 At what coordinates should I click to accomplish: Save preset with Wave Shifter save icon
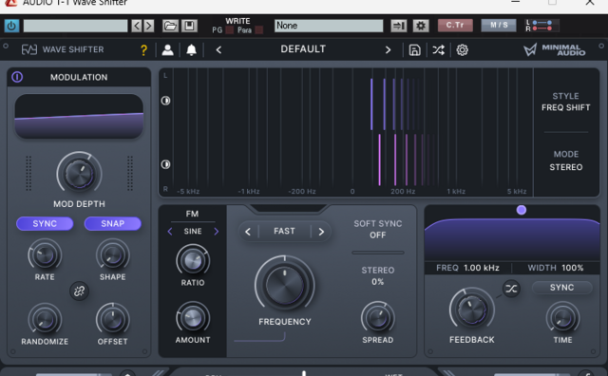point(414,50)
